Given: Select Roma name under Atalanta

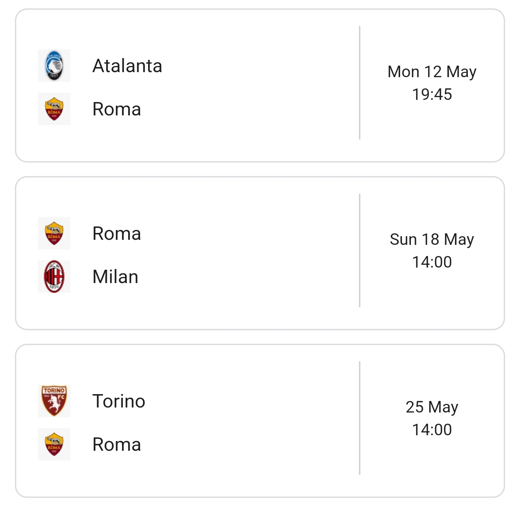Looking at the screenshot, I should 117,109.
